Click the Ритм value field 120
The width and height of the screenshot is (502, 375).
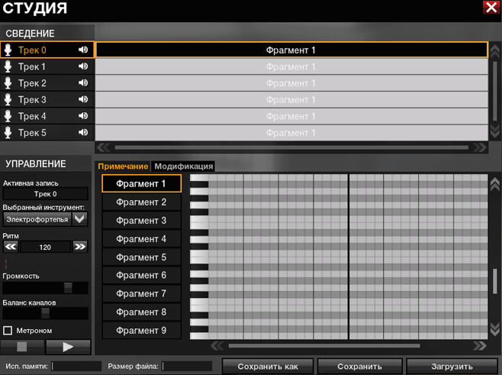point(45,247)
